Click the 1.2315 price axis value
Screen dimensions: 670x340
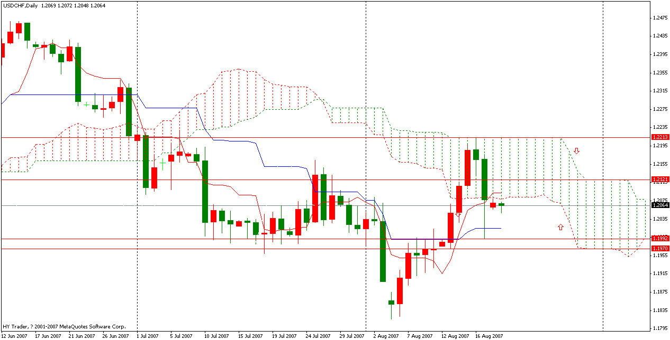click(660, 91)
